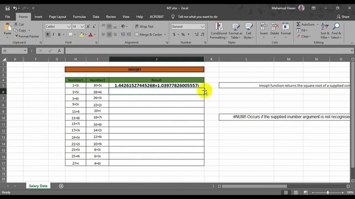This screenshot has height=199, width=355.
Task: Click the Format Painter brush
Action: (16, 36)
